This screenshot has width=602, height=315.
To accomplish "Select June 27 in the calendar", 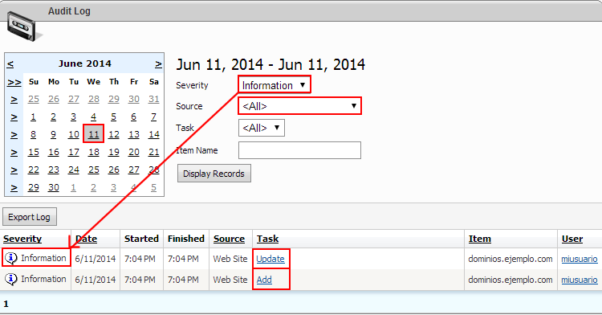I will point(133,170).
